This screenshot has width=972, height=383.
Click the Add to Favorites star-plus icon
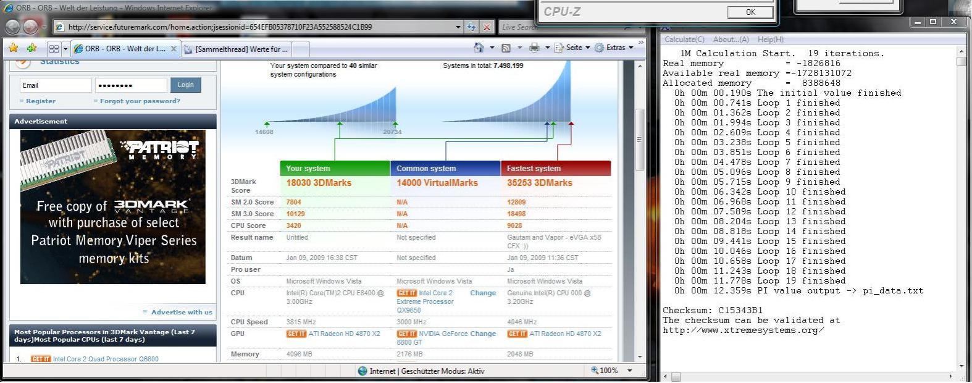click(x=31, y=48)
